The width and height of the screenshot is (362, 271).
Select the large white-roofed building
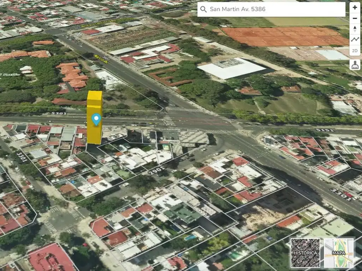point(232,68)
